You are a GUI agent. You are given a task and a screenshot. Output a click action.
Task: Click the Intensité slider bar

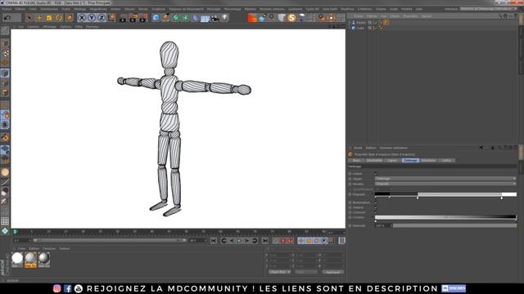454,225
